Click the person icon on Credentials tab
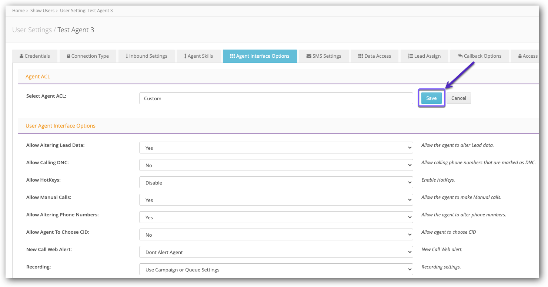Screen dimensions: 548x287 (21, 56)
